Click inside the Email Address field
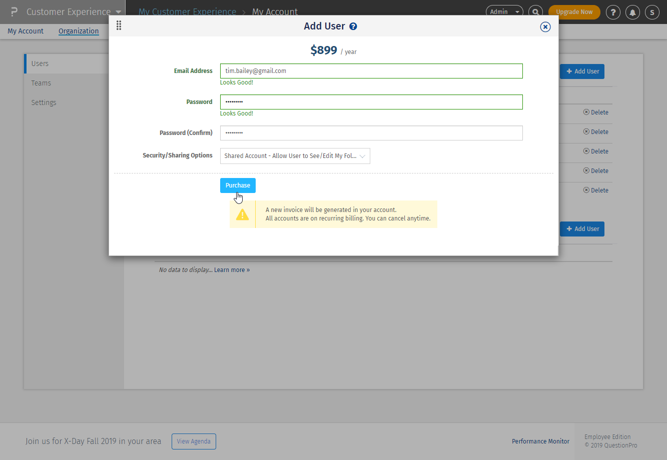Screen dimensions: 667x460 click(x=371, y=70)
